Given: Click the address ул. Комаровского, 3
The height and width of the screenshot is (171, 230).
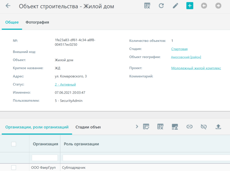Looking at the screenshot, I should tap(71, 76).
